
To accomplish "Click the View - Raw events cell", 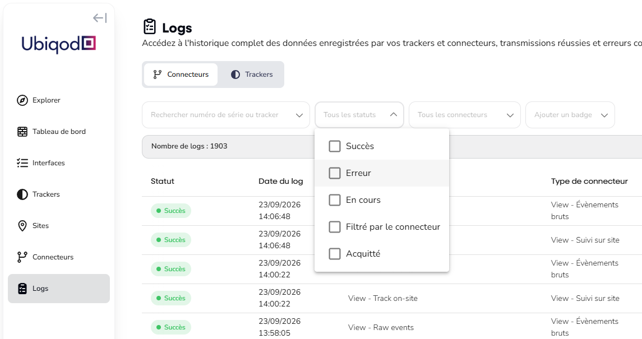I will [381, 328].
